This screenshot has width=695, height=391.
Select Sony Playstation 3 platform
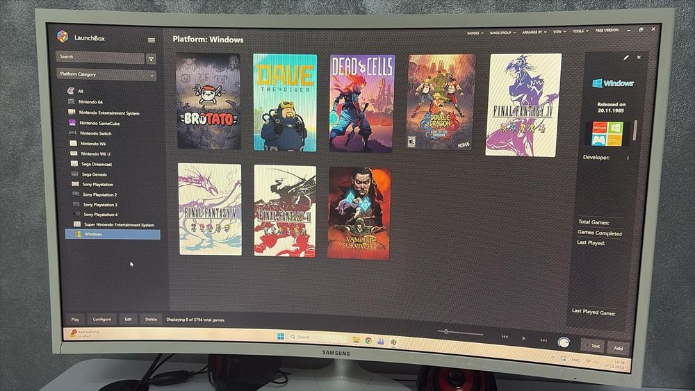click(100, 205)
